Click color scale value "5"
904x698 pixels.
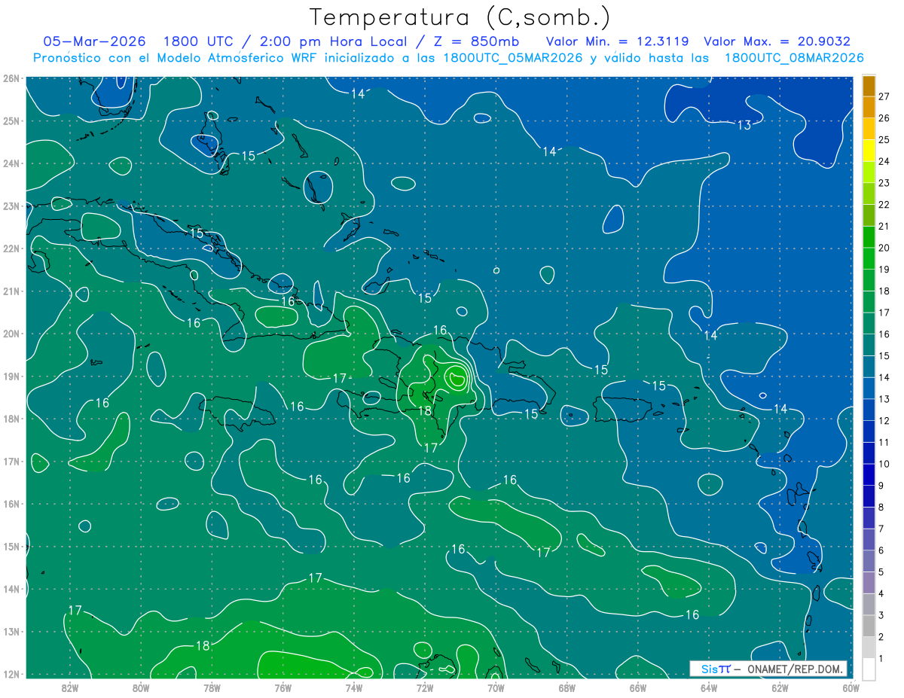click(881, 572)
